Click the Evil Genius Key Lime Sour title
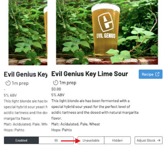 point(90,74)
